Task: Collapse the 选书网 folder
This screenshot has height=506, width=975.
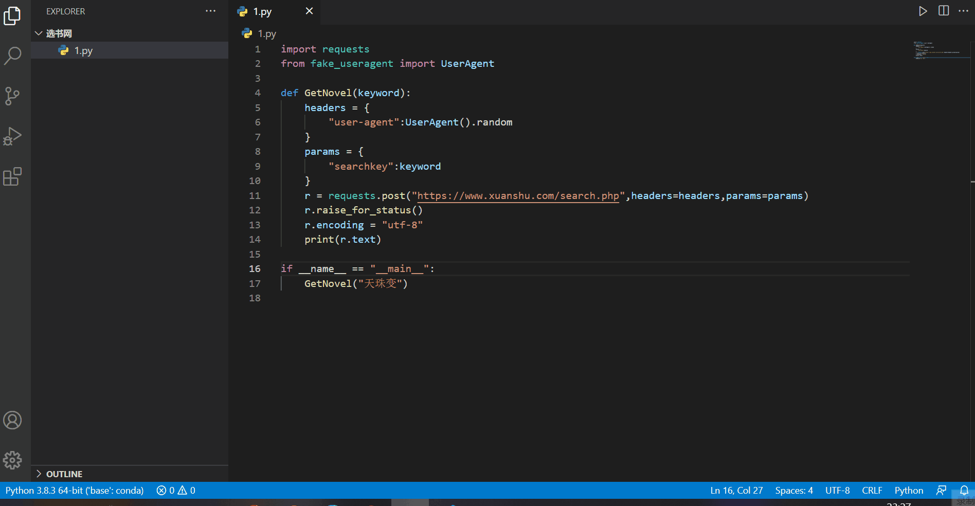Action: pos(39,33)
